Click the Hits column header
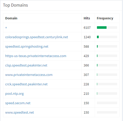This screenshot has height=121, width=123. point(87,18)
